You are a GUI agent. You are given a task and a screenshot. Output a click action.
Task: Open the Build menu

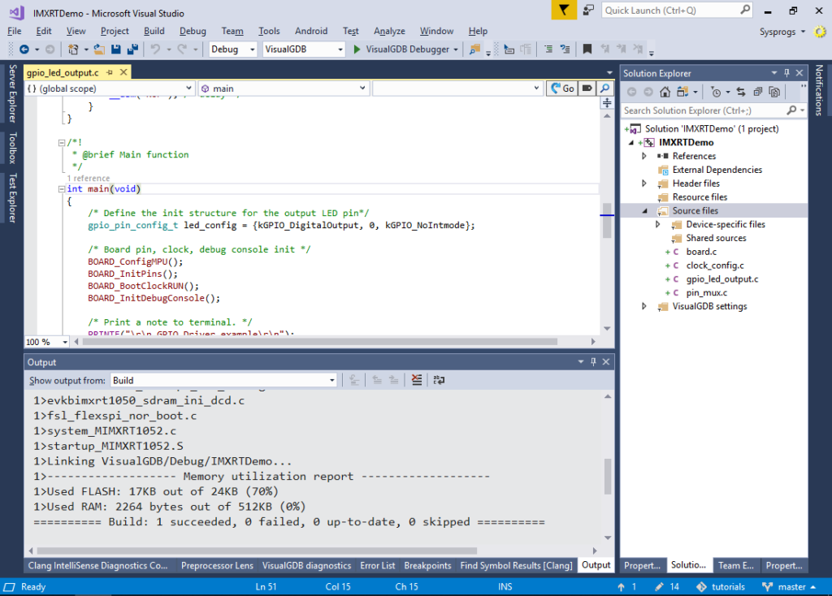pos(154,31)
